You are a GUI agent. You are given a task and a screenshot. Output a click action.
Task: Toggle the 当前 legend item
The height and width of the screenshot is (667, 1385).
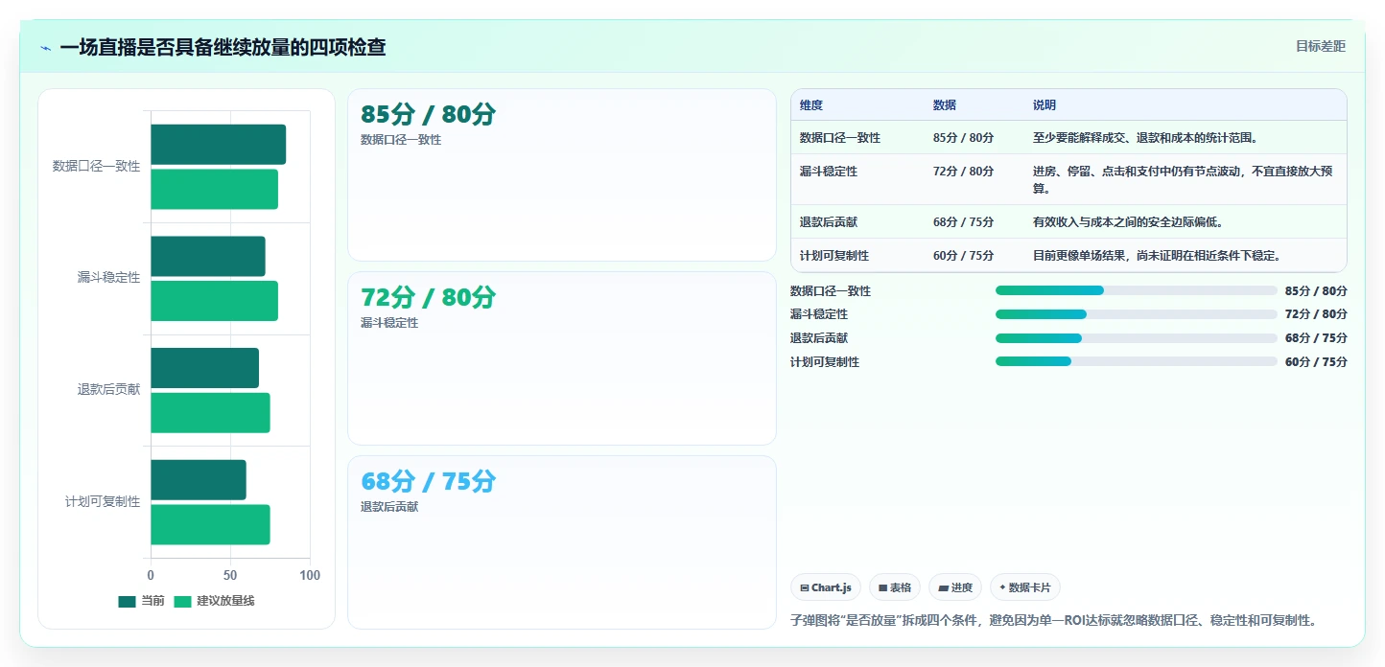(x=141, y=601)
